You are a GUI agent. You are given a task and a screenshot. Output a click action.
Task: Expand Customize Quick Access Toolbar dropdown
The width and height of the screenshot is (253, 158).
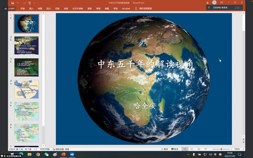tap(34, 3)
